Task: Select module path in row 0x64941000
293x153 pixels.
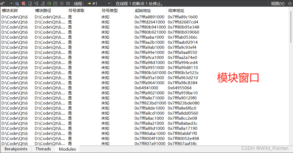Action: click(x=50, y=88)
